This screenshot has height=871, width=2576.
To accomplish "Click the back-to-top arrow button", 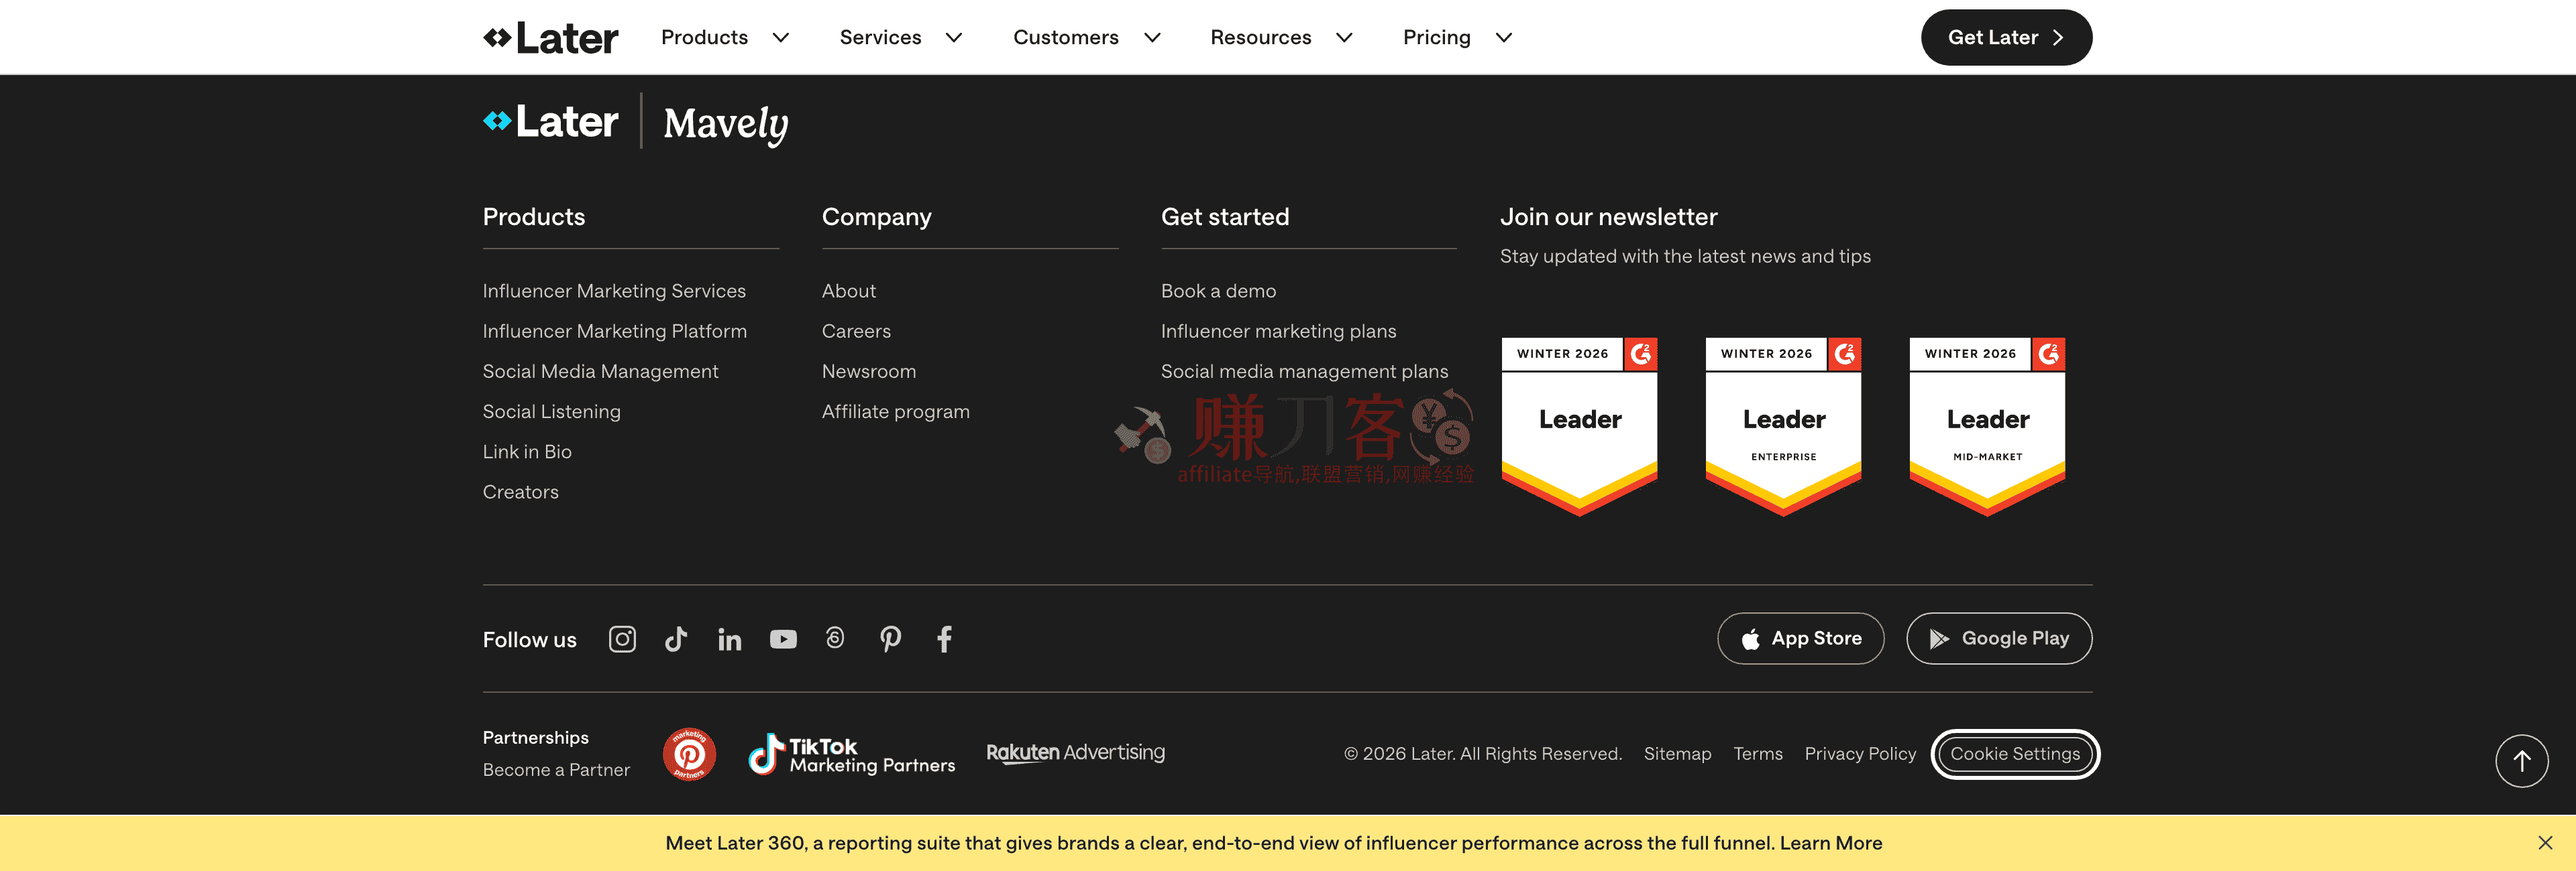I will pyautogui.click(x=2522, y=761).
